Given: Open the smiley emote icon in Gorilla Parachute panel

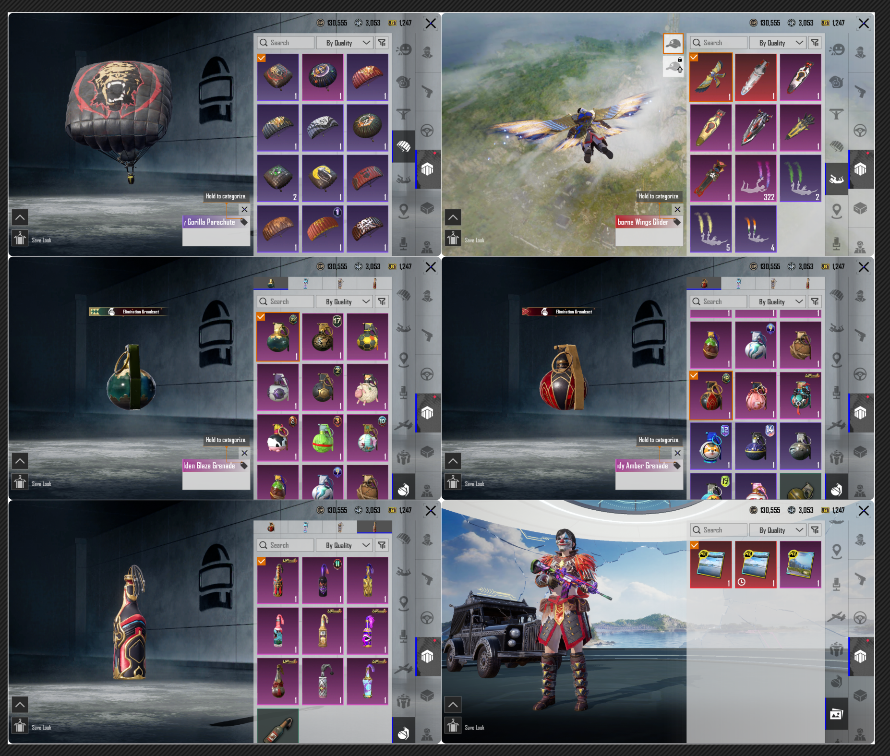Looking at the screenshot, I should pyautogui.click(x=404, y=49).
